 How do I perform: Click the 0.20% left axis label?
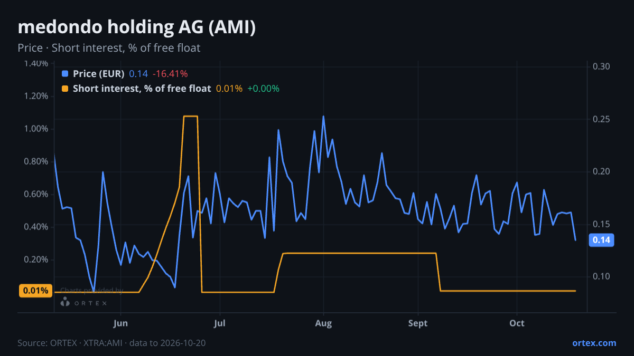click(36, 259)
